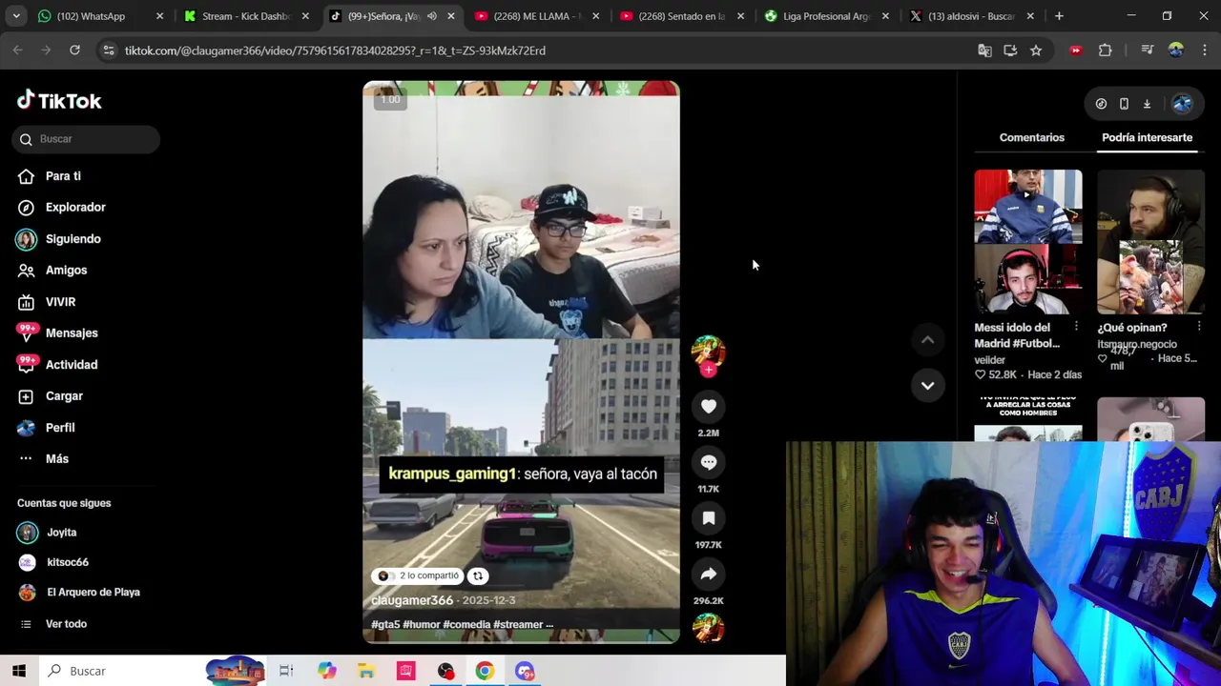Open the comments bubble icon

click(709, 462)
